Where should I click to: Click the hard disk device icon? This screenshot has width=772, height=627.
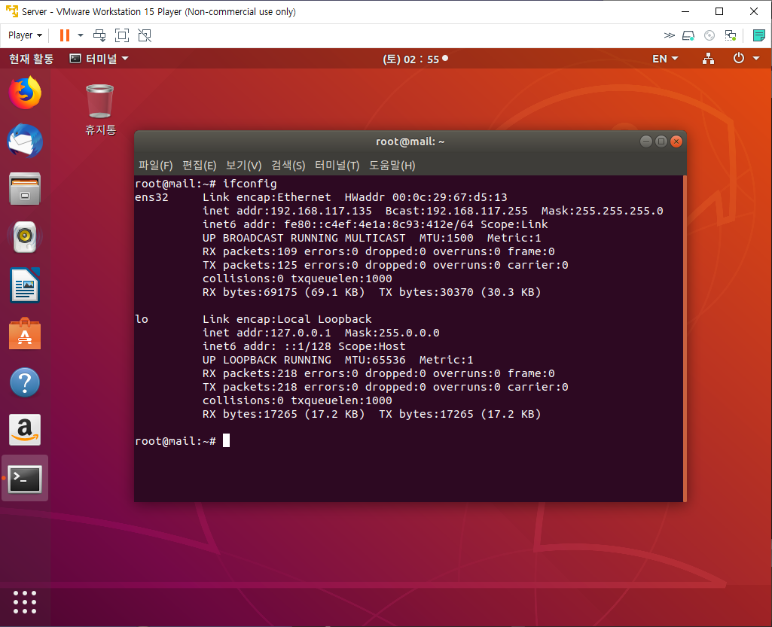coord(688,35)
